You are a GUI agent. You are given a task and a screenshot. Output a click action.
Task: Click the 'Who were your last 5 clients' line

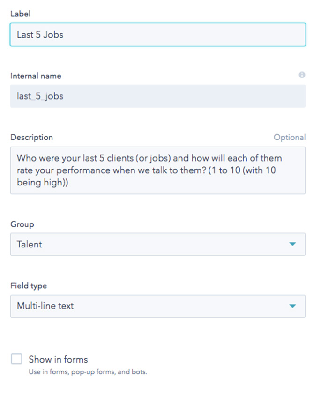coord(149,158)
